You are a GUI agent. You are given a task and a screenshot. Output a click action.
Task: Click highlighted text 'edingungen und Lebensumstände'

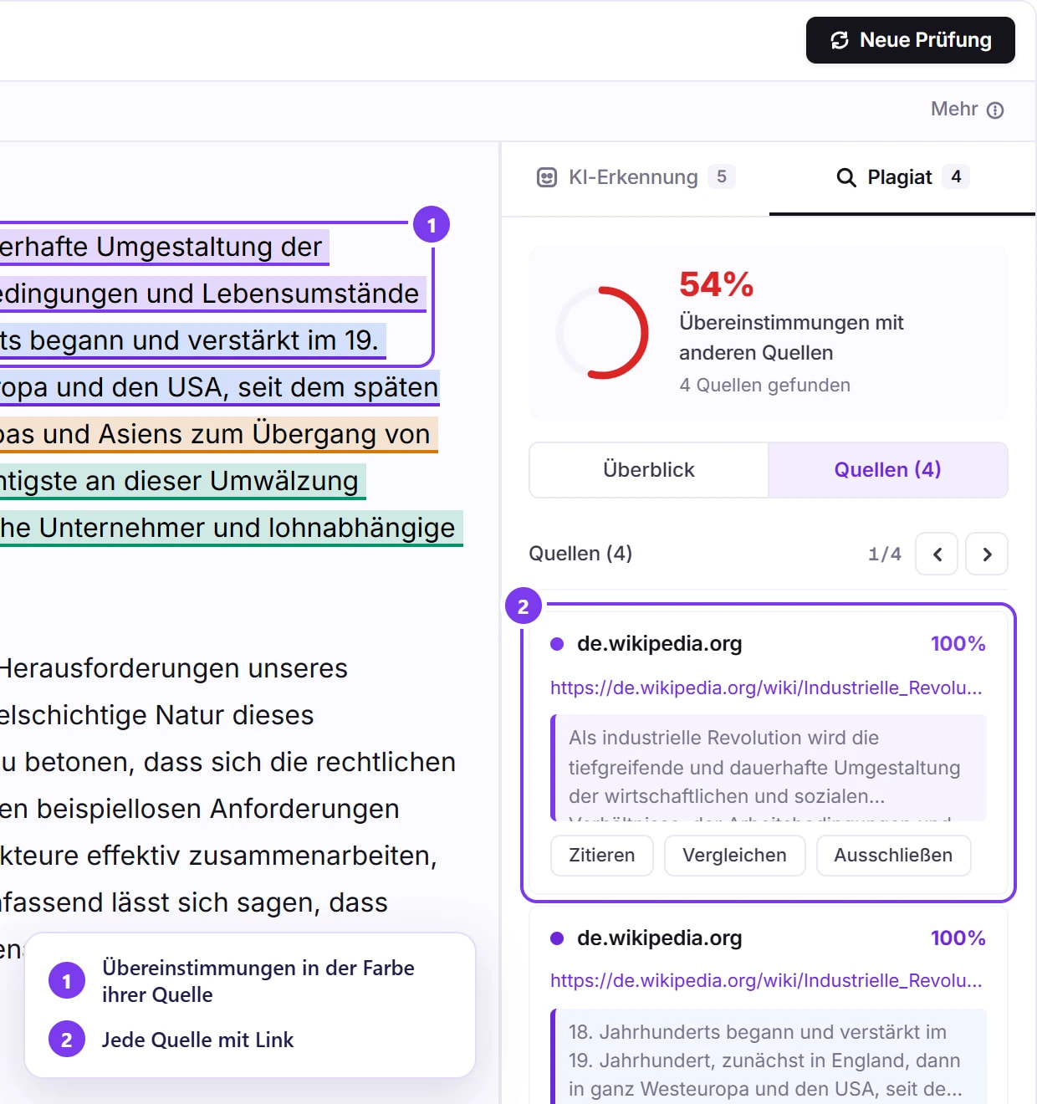point(212,294)
